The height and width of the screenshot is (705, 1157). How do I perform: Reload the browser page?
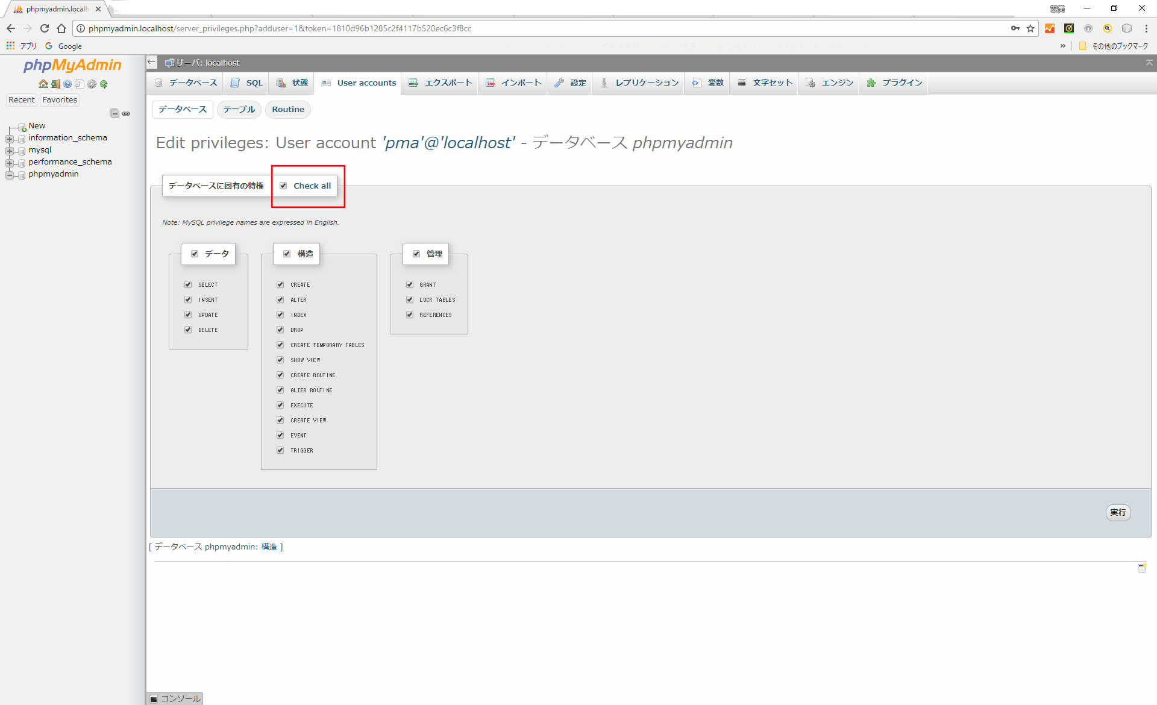pyautogui.click(x=45, y=28)
